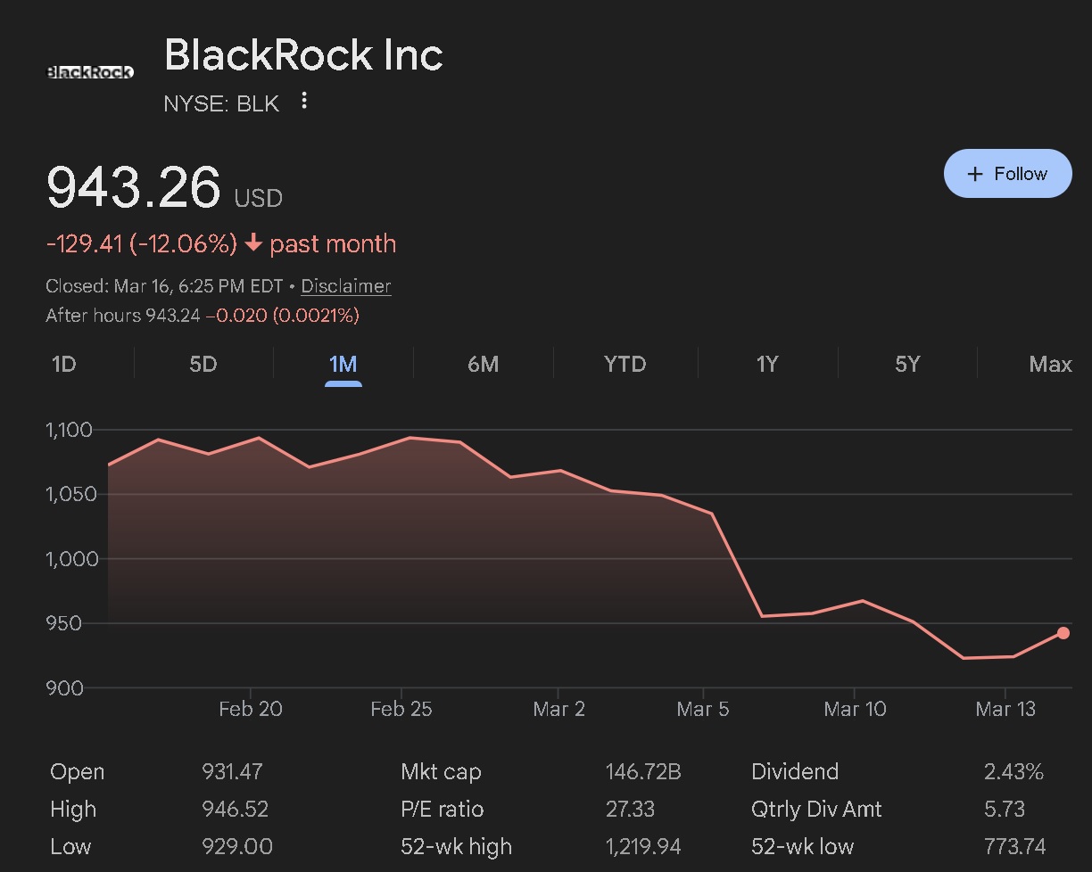1092x872 pixels.
Task: Click the 52-wk low value 773.74
Action: coord(1014,847)
